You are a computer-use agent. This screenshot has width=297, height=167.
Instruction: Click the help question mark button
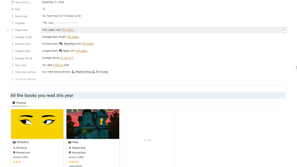(x=296, y=68)
